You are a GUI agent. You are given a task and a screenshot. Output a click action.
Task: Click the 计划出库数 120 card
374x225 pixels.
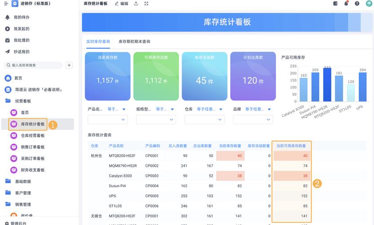tap(253, 76)
